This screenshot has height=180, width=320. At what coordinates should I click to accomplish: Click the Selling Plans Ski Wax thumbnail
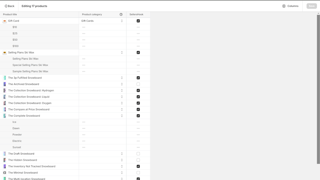[x=4, y=52]
